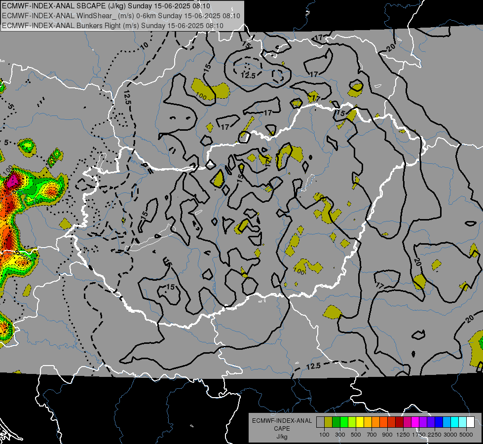
Task: Click the SBCAPE (J/kg) header line
Action: coord(106,6)
